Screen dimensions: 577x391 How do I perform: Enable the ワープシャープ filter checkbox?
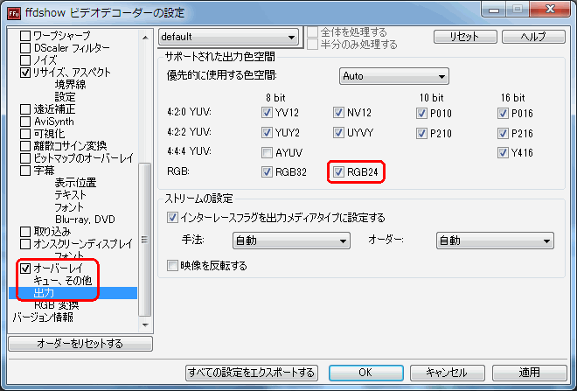tap(25, 36)
